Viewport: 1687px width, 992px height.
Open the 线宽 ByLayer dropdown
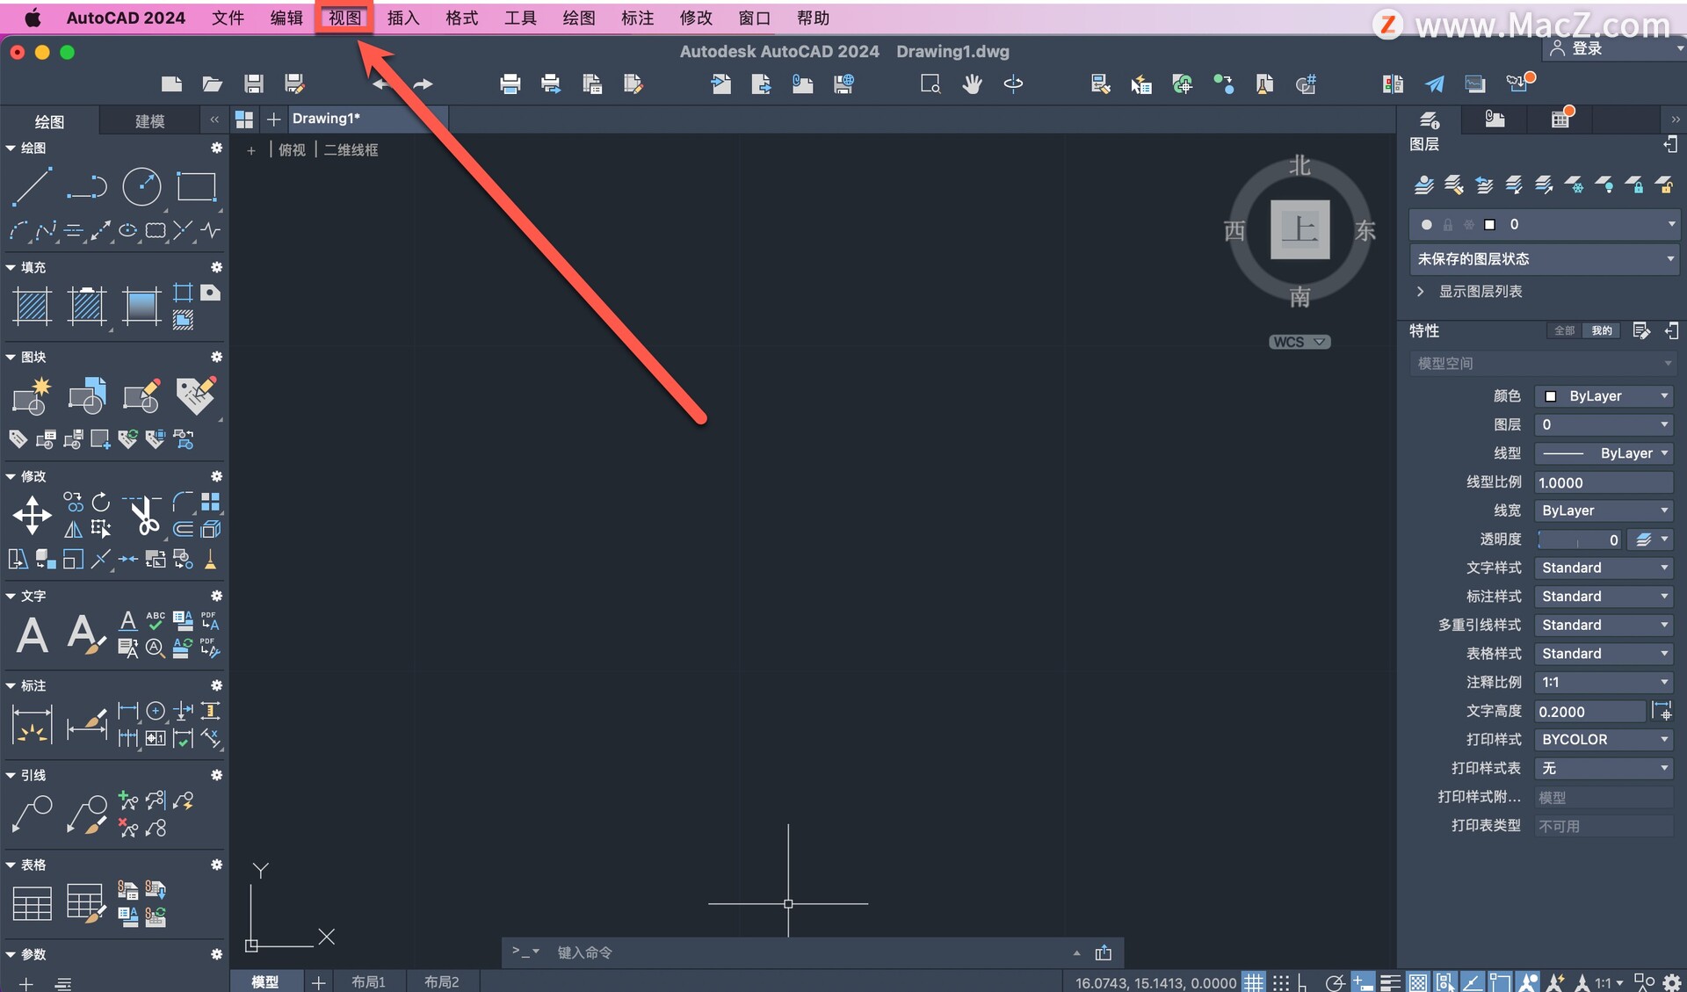(x=1604, y=510)
